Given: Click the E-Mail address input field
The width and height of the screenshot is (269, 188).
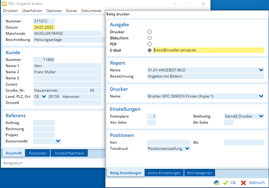Looking at the screenshot, I should coord(209,50).
